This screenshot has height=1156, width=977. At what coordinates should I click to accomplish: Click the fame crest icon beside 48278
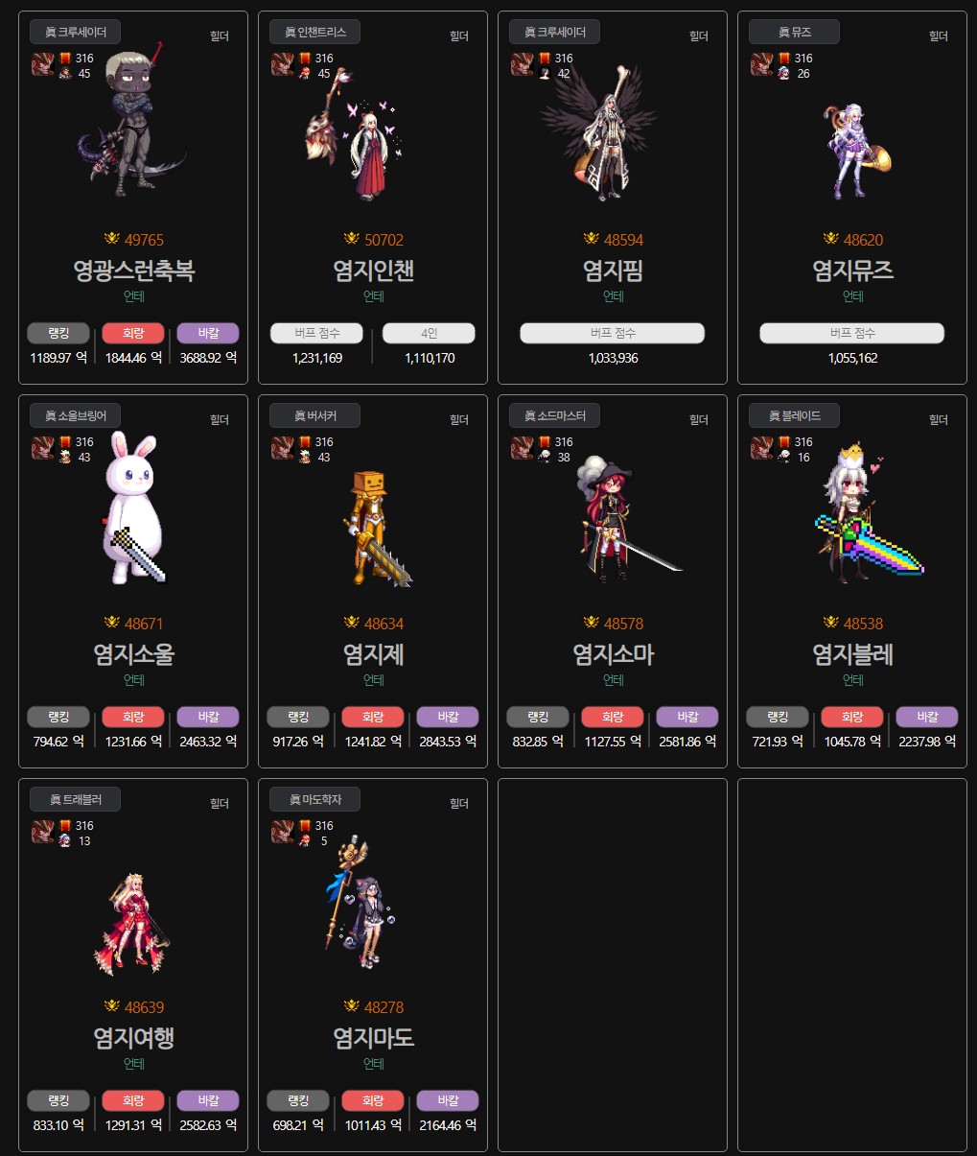(x=351, y=1006)
